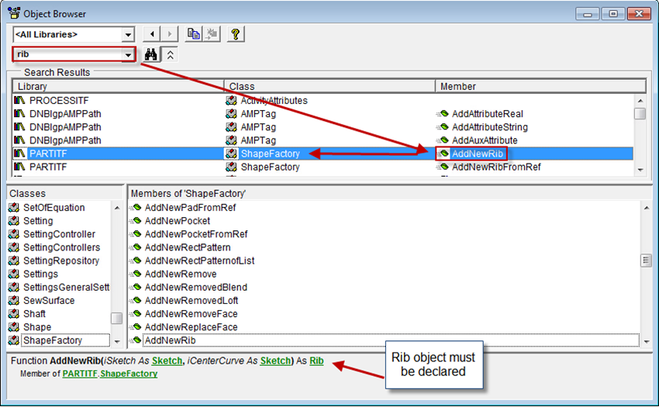Select the SettingsGeneralSett class

coord(66,288)
